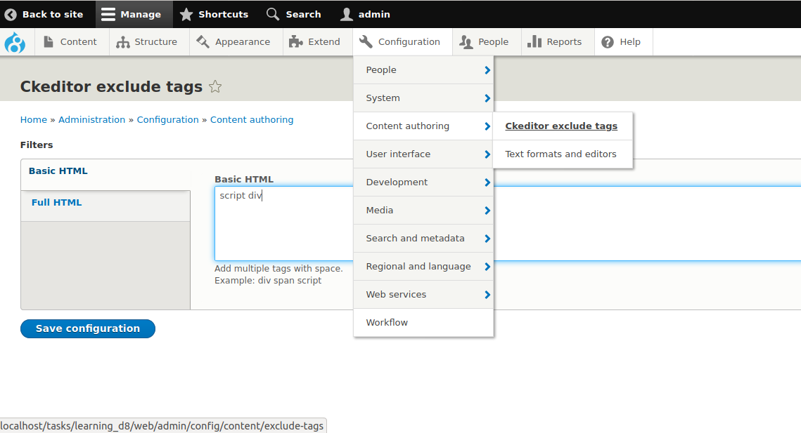Click the Drupal logo icon

[15, 41]
